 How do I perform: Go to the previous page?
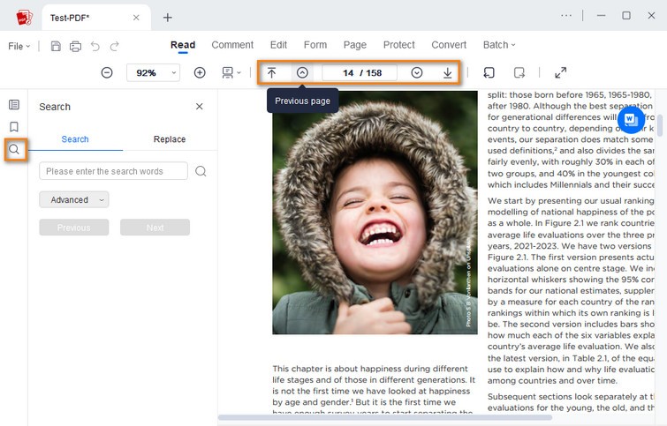click(x=302, y=72)
